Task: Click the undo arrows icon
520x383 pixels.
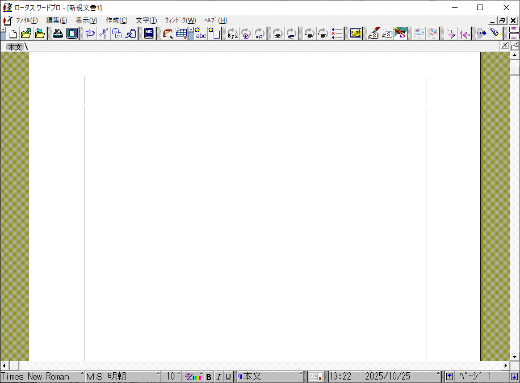Action: pos(90,33)
